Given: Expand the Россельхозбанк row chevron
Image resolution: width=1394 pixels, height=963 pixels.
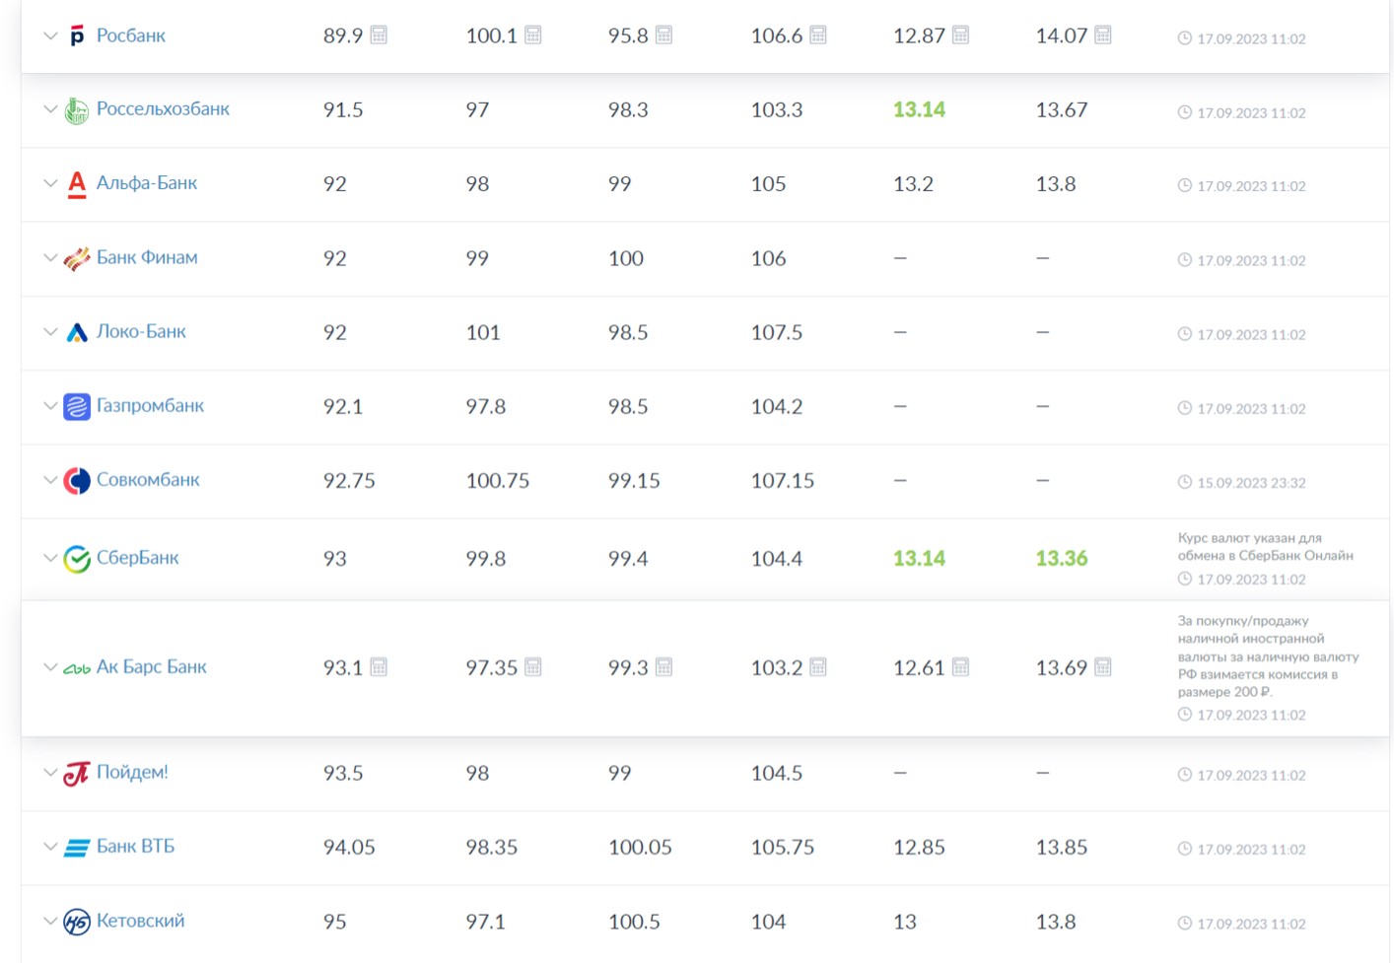Looking at the screenshot, I should (x=50, y=109).
